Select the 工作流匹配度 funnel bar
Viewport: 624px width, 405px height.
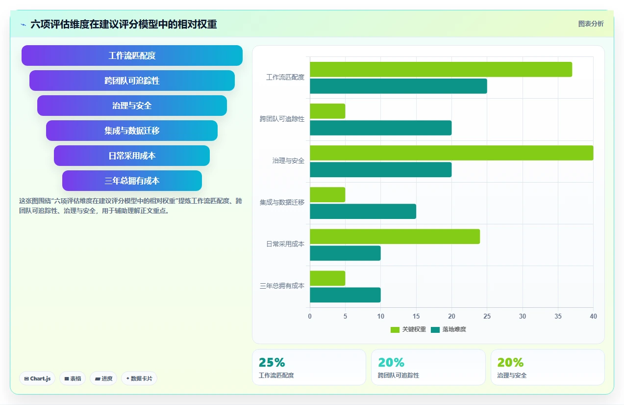click(x=132, y=55)
